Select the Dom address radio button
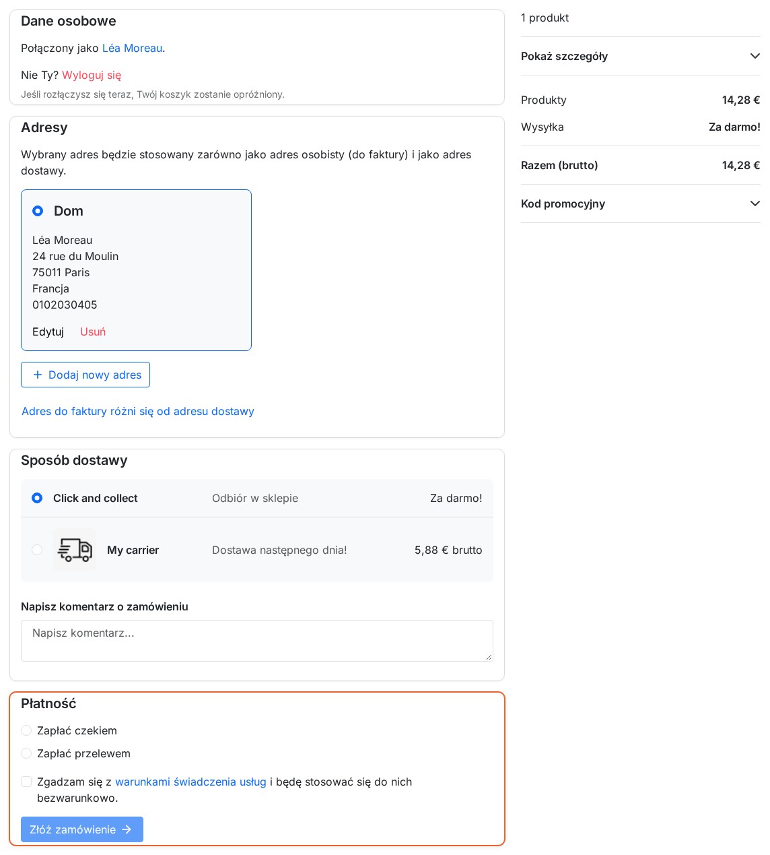770x855 pixels. [x=38, y=211]
